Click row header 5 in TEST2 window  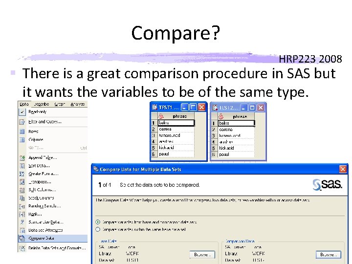214,148
